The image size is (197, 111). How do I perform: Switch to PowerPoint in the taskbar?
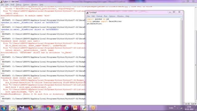click(75, 108)
